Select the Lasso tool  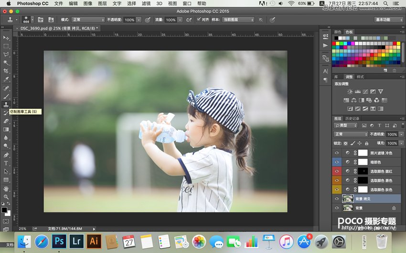tap(6, 54)
